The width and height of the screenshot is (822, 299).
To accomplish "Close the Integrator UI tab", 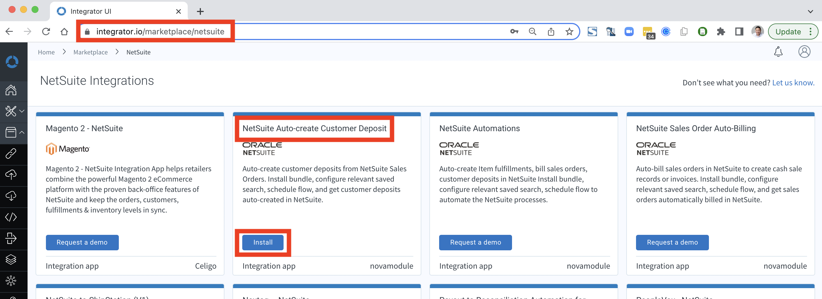I will click(178, 11).
